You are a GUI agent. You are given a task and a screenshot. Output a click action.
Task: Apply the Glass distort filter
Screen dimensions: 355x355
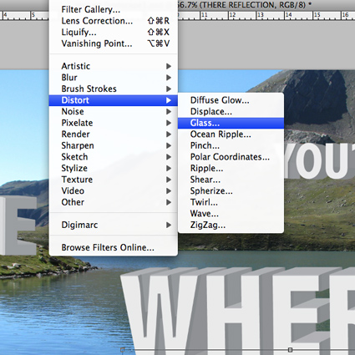pyautogui.click(x=231, y=123)
